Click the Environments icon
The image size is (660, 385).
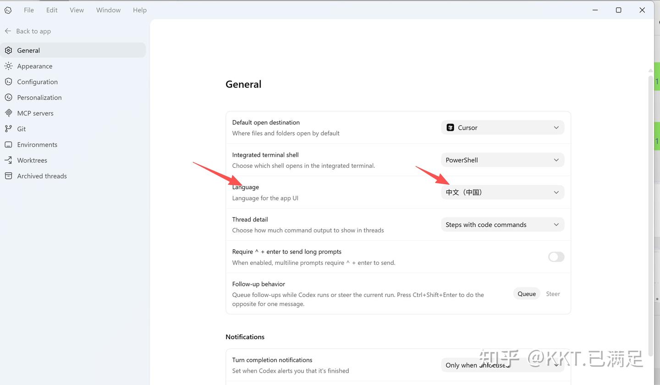pos(8,144)
